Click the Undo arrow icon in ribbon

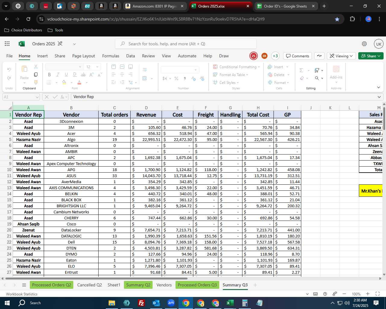(9, 70)
